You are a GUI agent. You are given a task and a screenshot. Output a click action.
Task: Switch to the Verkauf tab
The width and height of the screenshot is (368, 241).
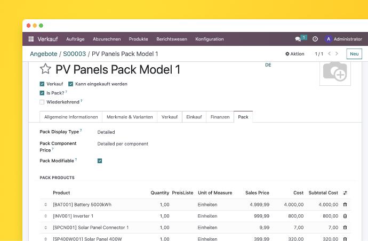click(170, 117)
